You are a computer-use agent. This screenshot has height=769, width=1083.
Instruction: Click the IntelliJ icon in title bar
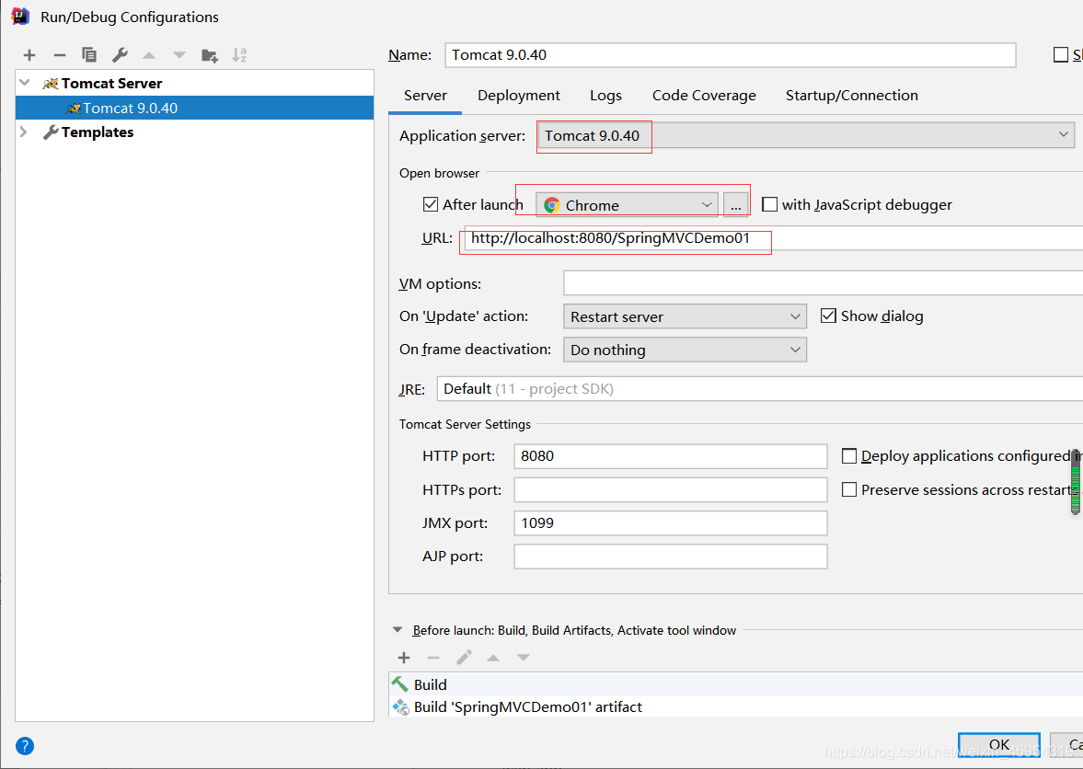click(x=21, y=16)
